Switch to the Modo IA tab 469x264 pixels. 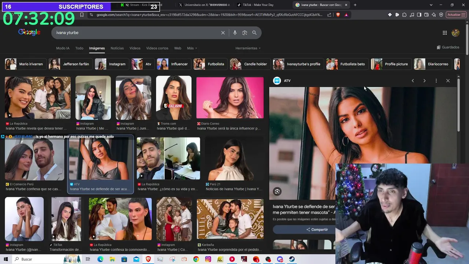click(x=63, y=48)
